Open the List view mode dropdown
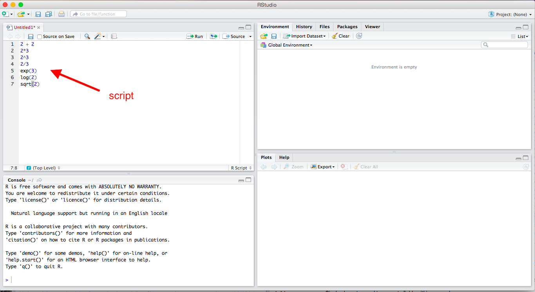The width and height of the screenshot is (535, 292). point(520,36)
